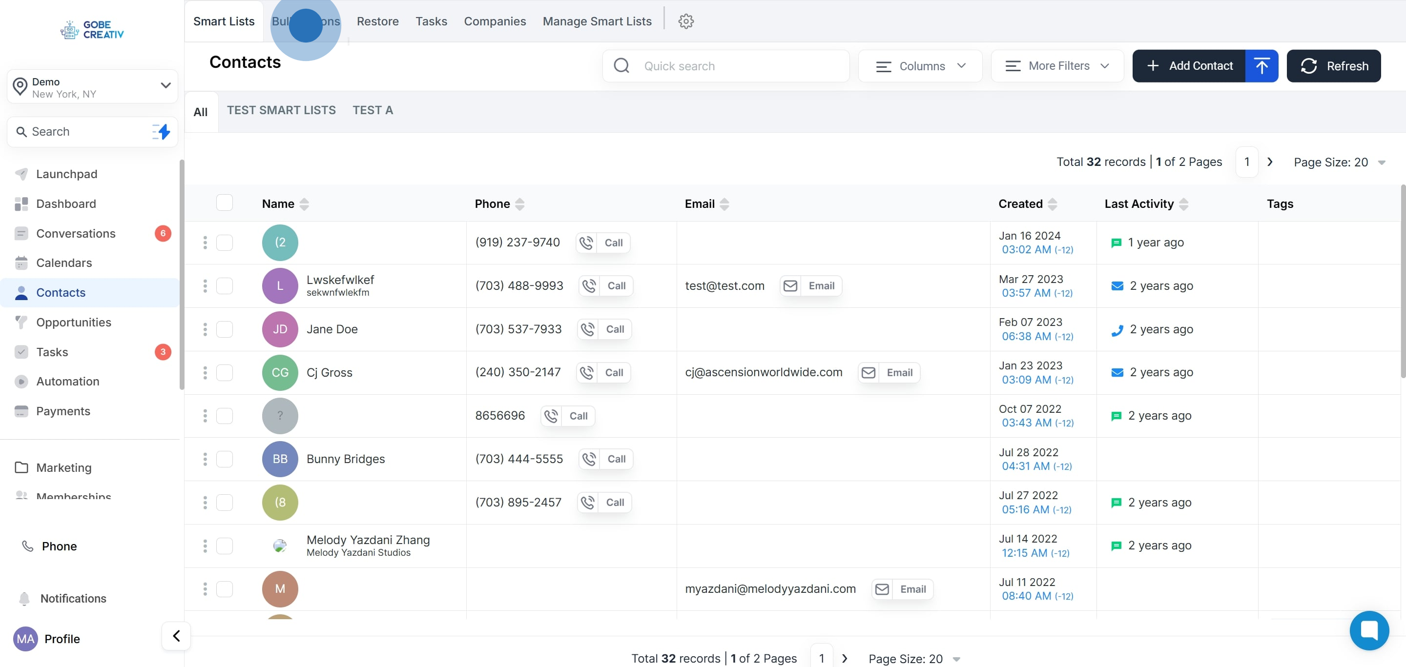This screenshot has width=1406, height=667.
Task: Click the Name column sort arrows
Action: pos(304,204)
